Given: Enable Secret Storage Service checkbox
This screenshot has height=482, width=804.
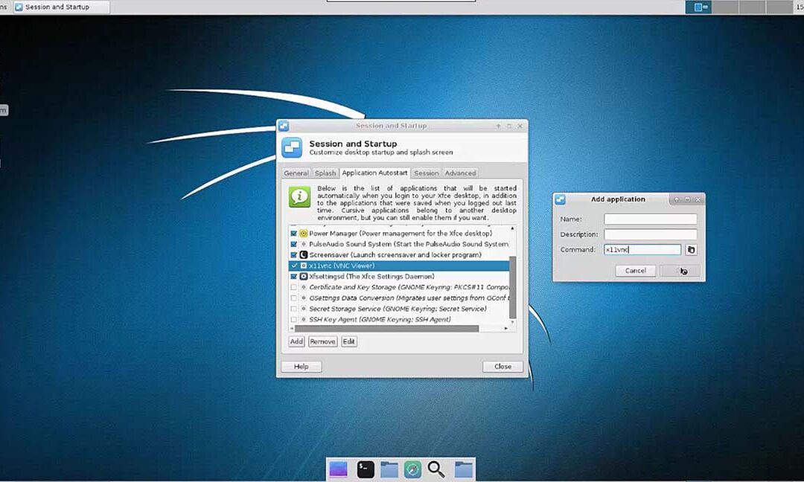Looking at the screenshot, I should [294, 309].
